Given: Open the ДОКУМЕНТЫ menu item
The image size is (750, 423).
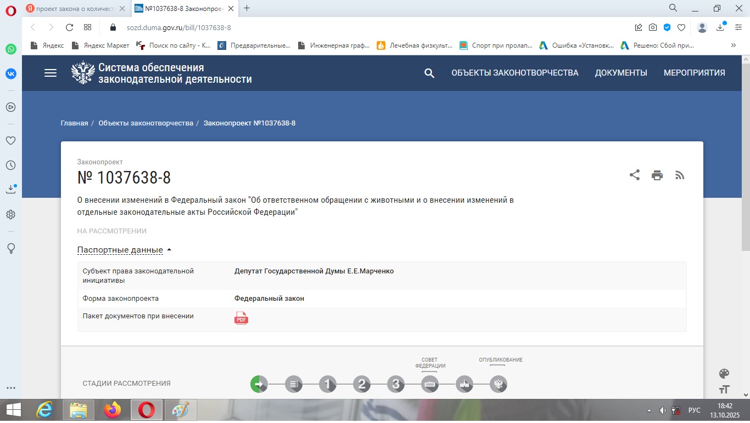Looking at the screenshot, I should [x=621, y=73].
